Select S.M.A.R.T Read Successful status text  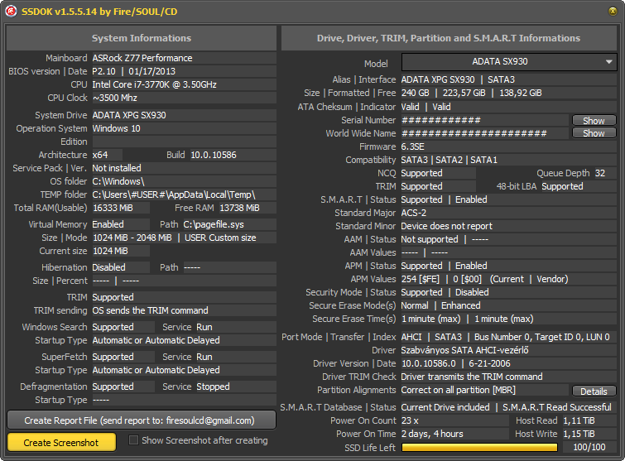(x=557, y=407)
